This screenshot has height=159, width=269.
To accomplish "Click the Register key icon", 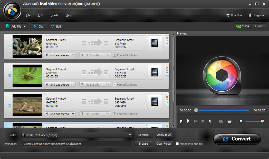I will [x=250, y=15].
